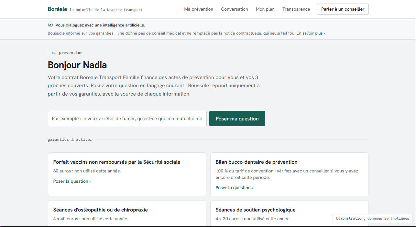Open the Boréale home logo
The width and height of the screenshot is (416, 227).
(x=57, y=9)
